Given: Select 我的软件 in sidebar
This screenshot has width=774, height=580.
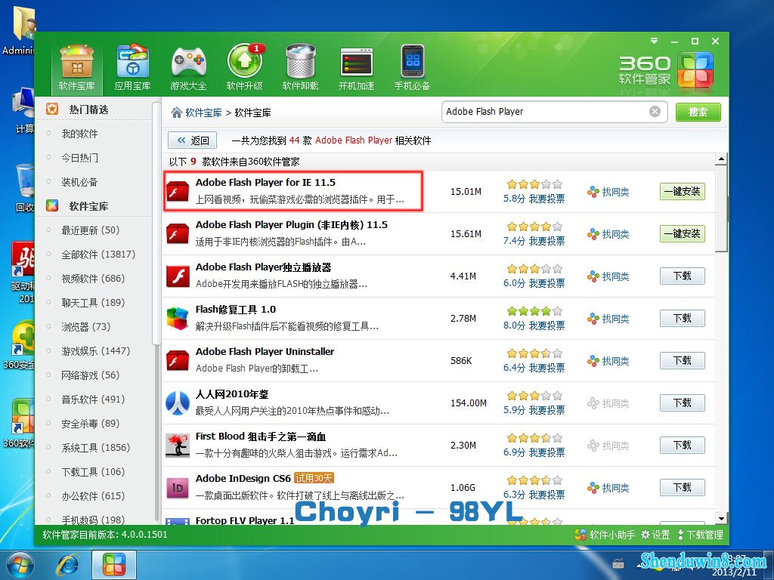Looking at the screenshot, I should click(79, 134).
